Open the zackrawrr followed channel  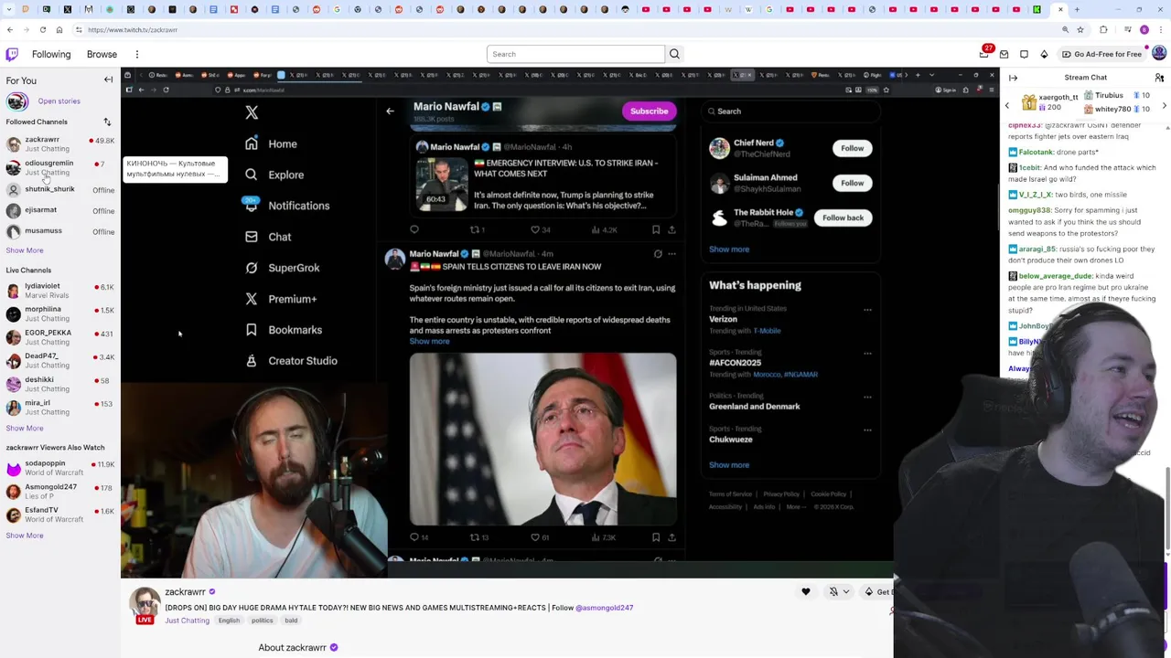[x=59, y=143]
